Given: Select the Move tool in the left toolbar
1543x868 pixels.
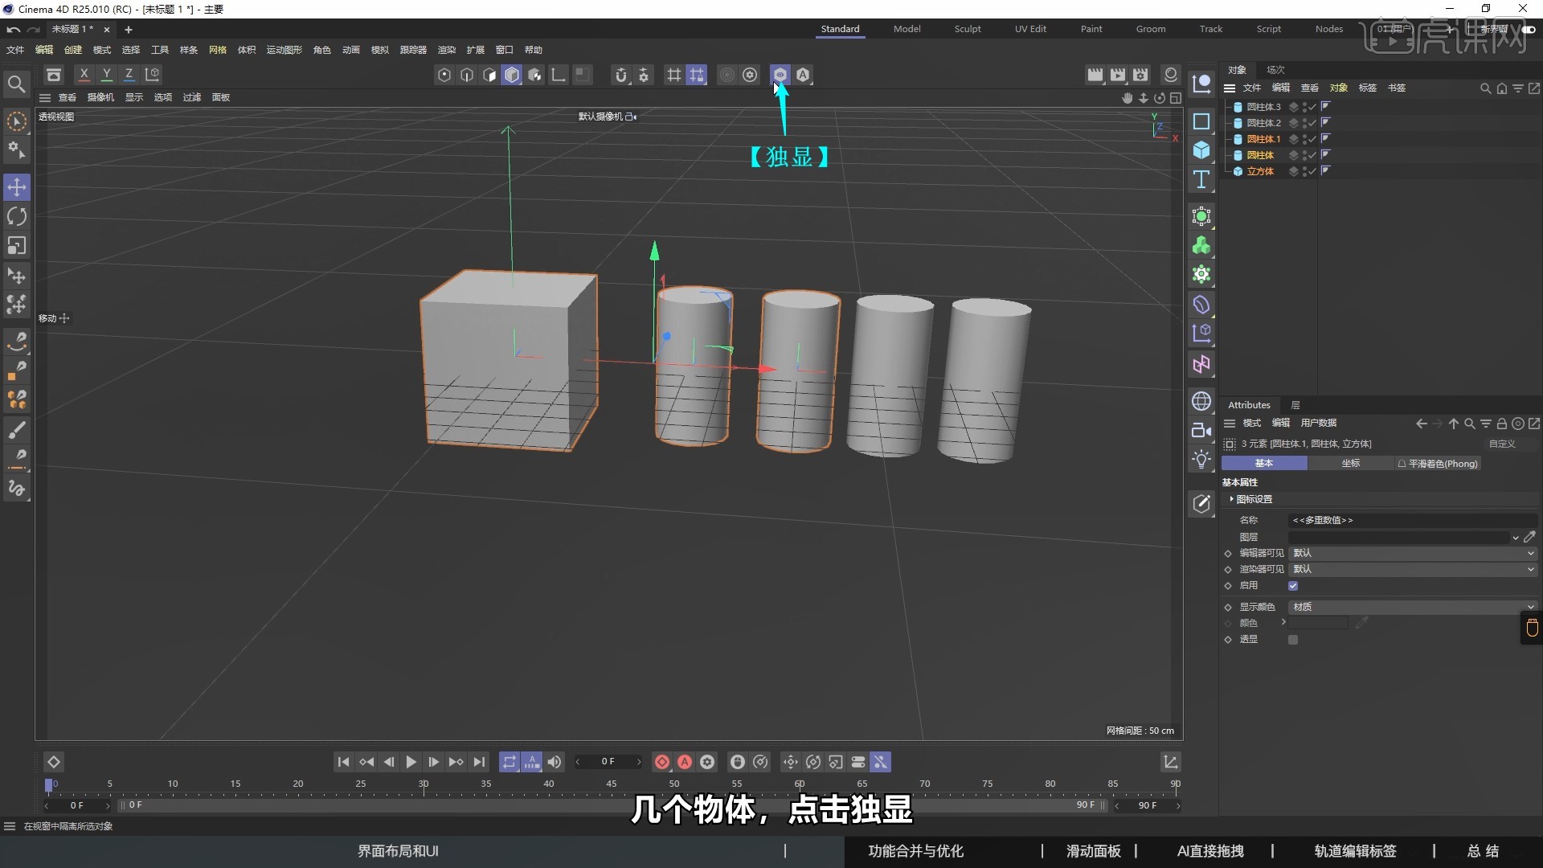Looking at the screenshot, I should 17,187.
